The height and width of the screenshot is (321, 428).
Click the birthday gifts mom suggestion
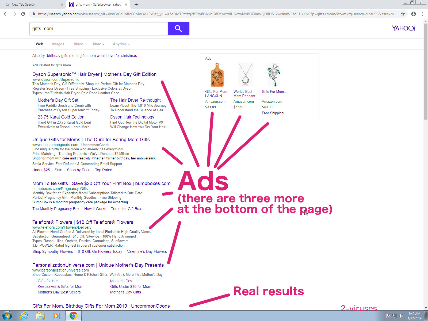tap(62, 56)
